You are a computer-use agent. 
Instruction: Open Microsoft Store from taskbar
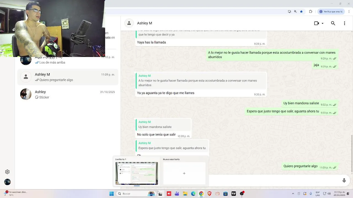tap(225, 194)
